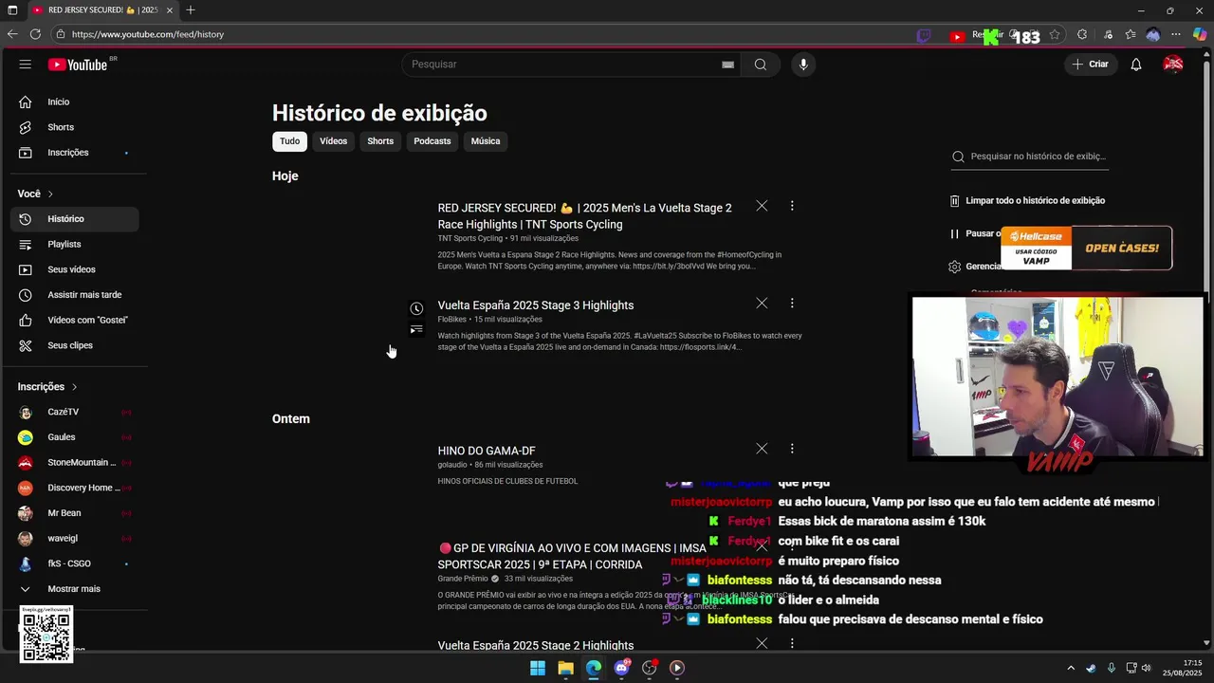Screen dimensions: 1214x683
Task: Open Discord from the taskbar
Action: click(621, 668)
